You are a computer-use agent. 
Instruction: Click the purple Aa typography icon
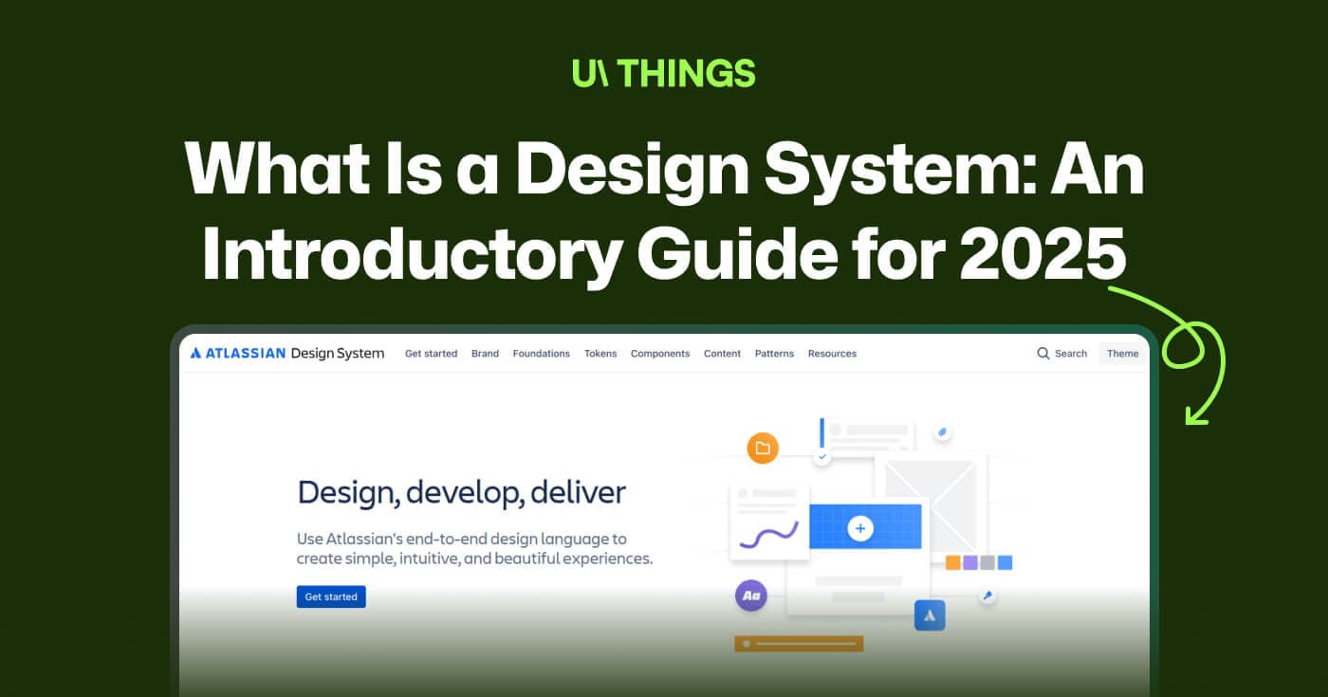(x=751, y=596)
